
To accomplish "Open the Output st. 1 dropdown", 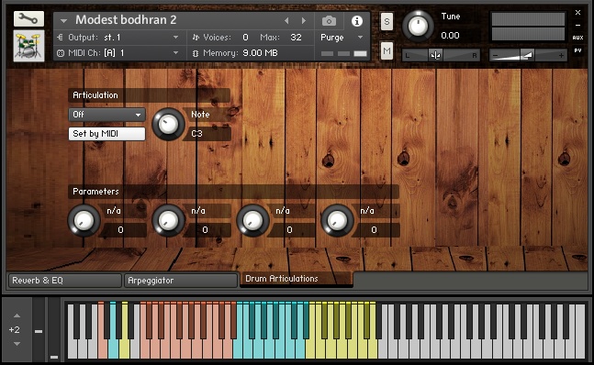I will [x=118, y=38].
